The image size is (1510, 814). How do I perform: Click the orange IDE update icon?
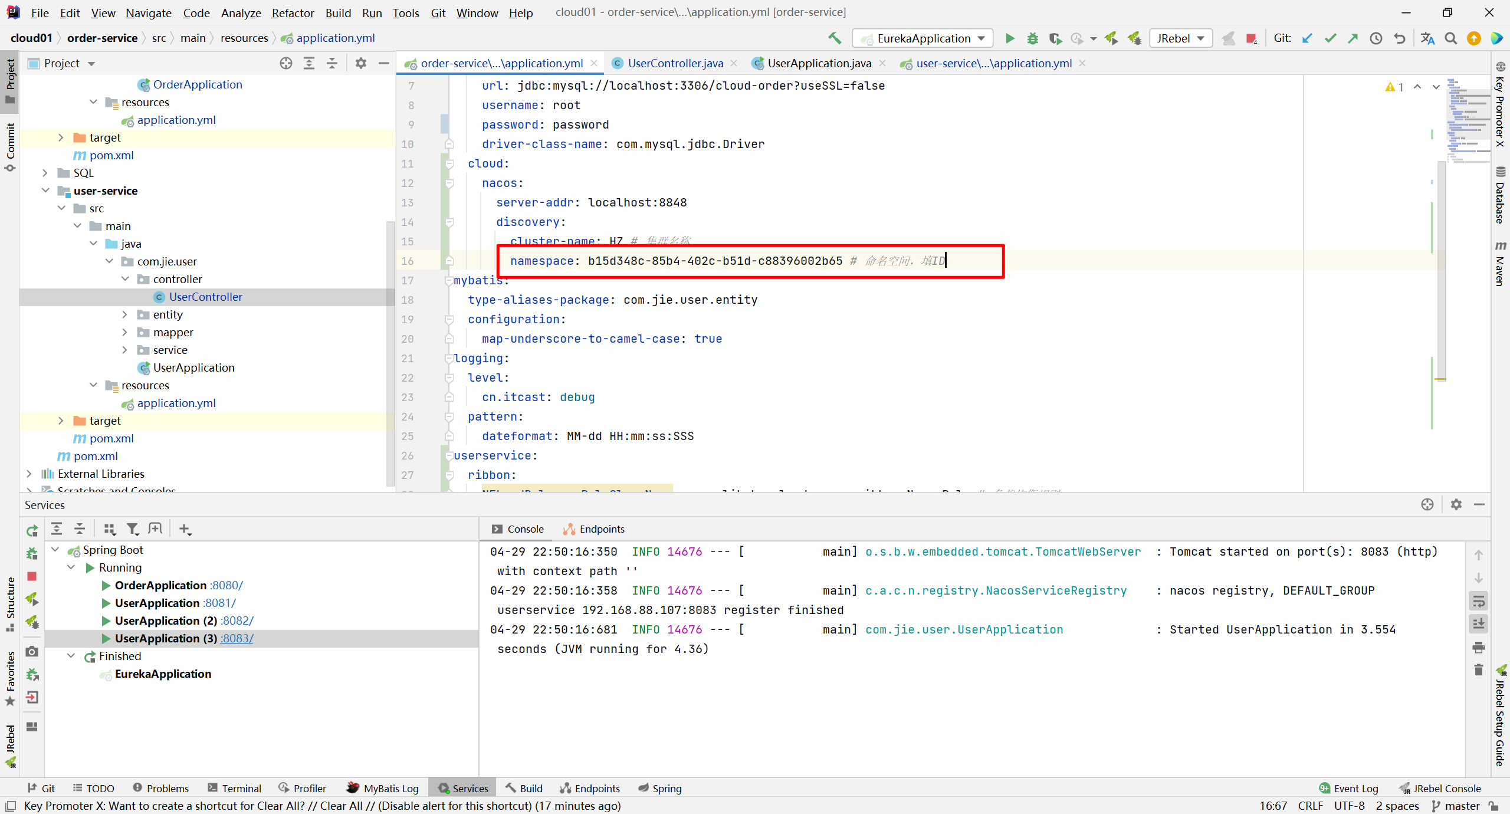(x=1473, y=38)
